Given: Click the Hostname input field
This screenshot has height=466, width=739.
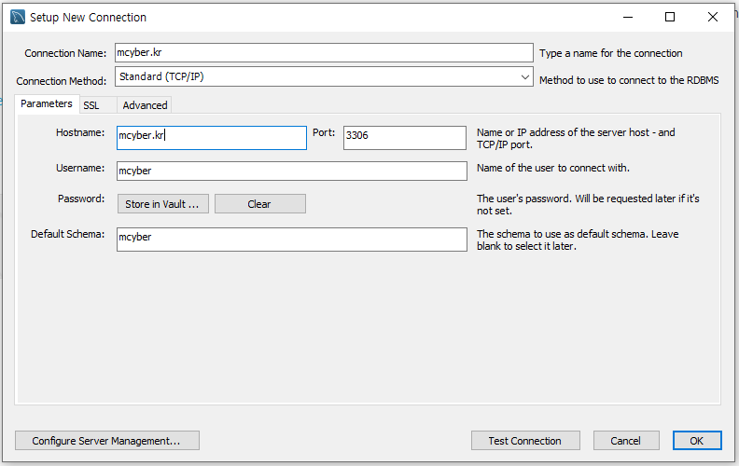Looking at the screenshot, I should click(212, 137).
